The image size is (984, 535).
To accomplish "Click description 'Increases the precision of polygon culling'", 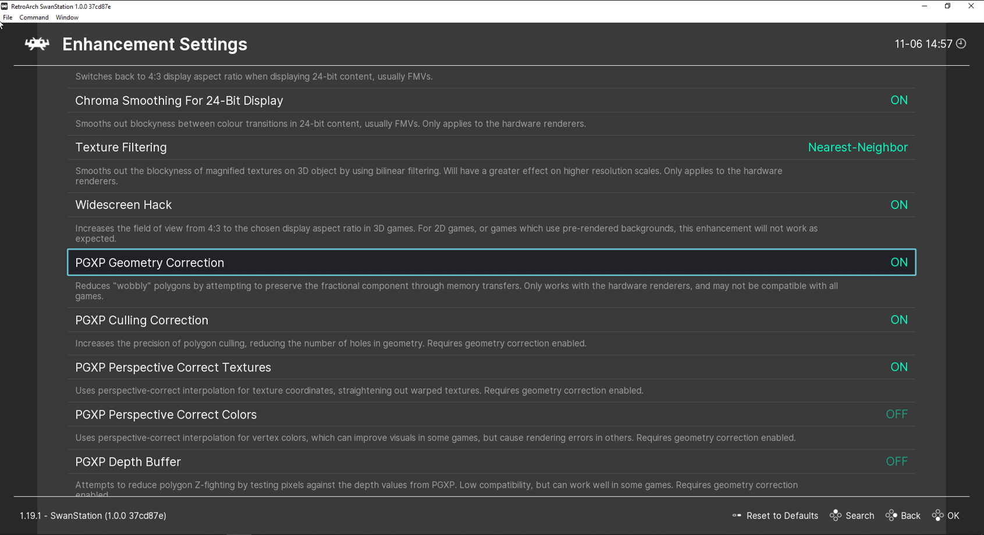I will pos(331,343).
